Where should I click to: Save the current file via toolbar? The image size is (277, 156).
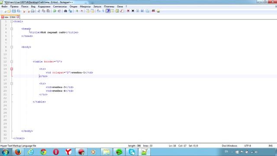[x=14, y=11]
